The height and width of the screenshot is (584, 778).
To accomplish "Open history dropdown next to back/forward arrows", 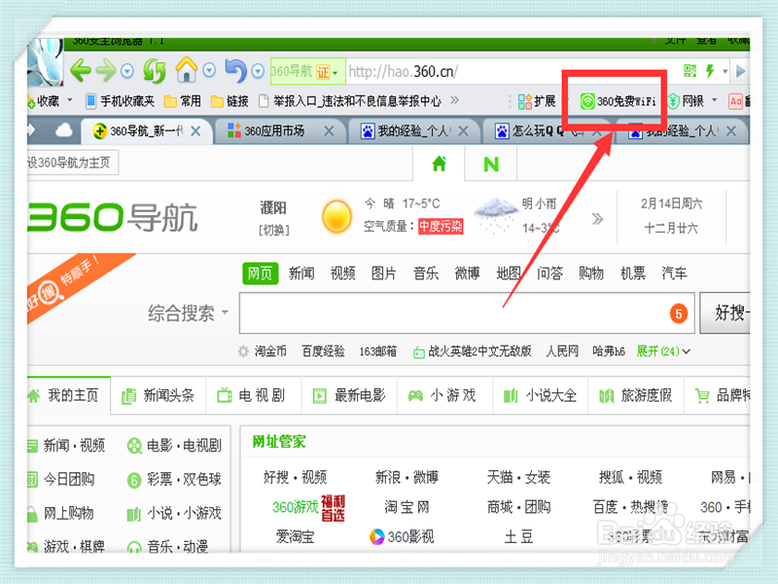I will pyautogui.click(x=127, y=71).
